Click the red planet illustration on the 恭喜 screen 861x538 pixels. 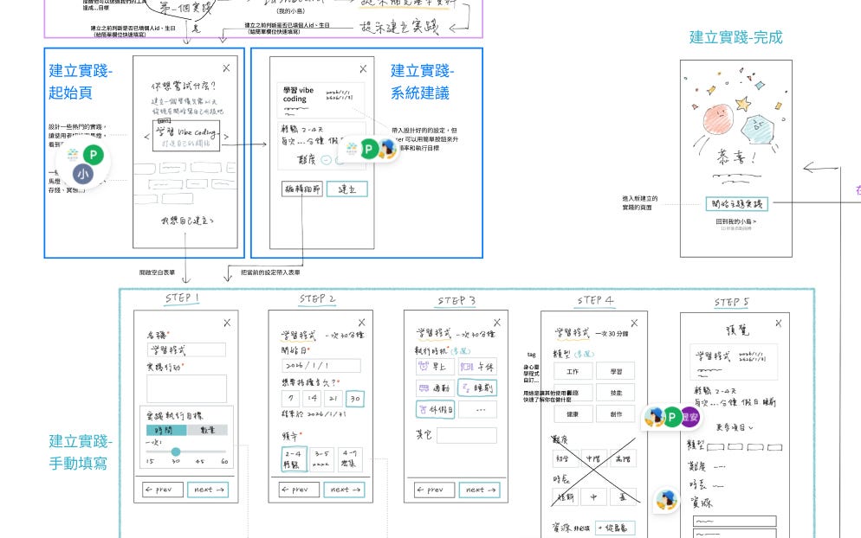[718, 119]
